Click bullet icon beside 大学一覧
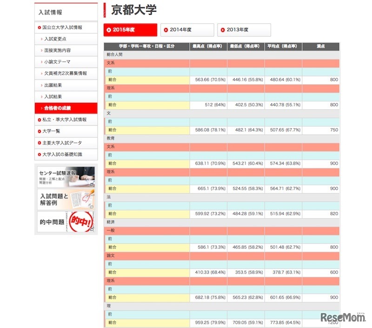This screenshot has width=372, height=328. tap(40, 131)
